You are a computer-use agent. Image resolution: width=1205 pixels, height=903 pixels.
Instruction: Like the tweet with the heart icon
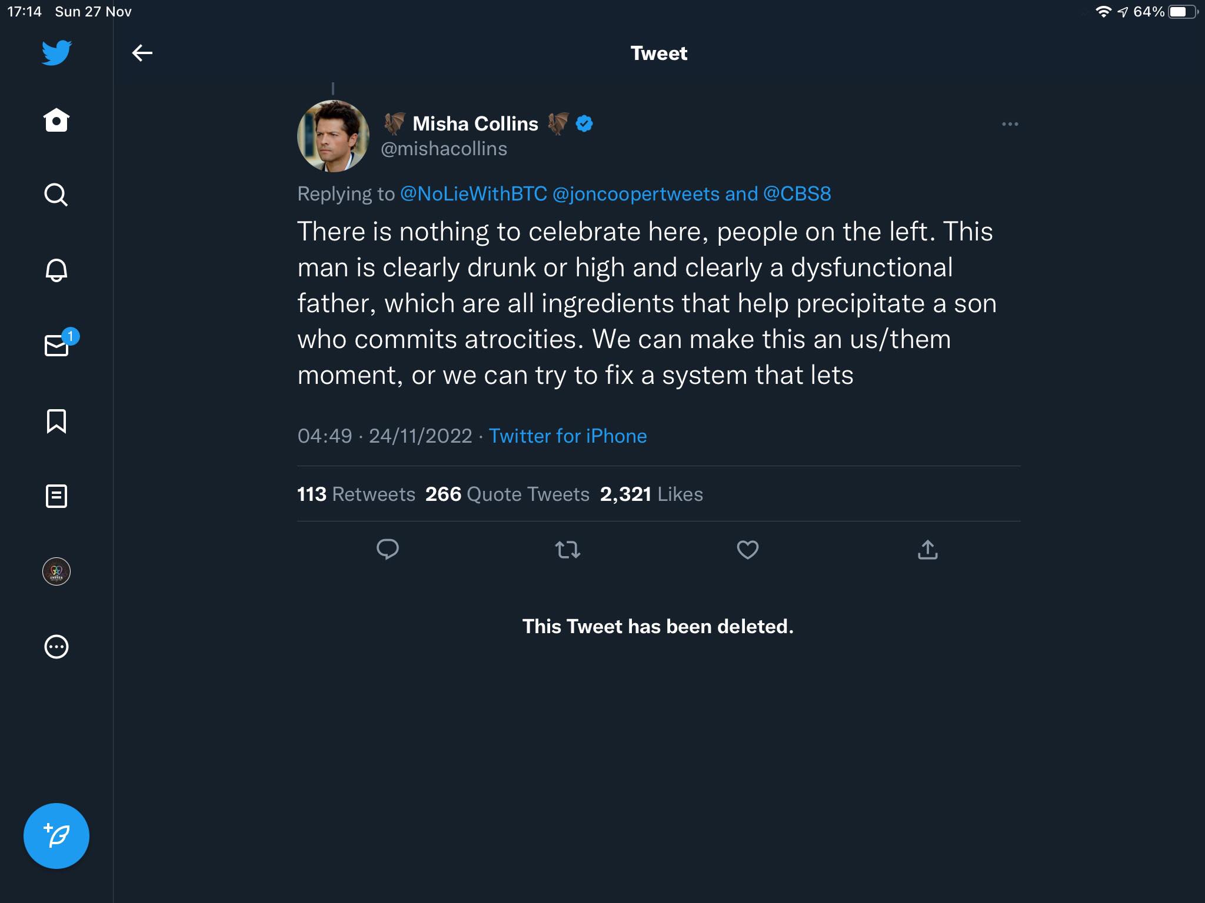tap(748, 550)
